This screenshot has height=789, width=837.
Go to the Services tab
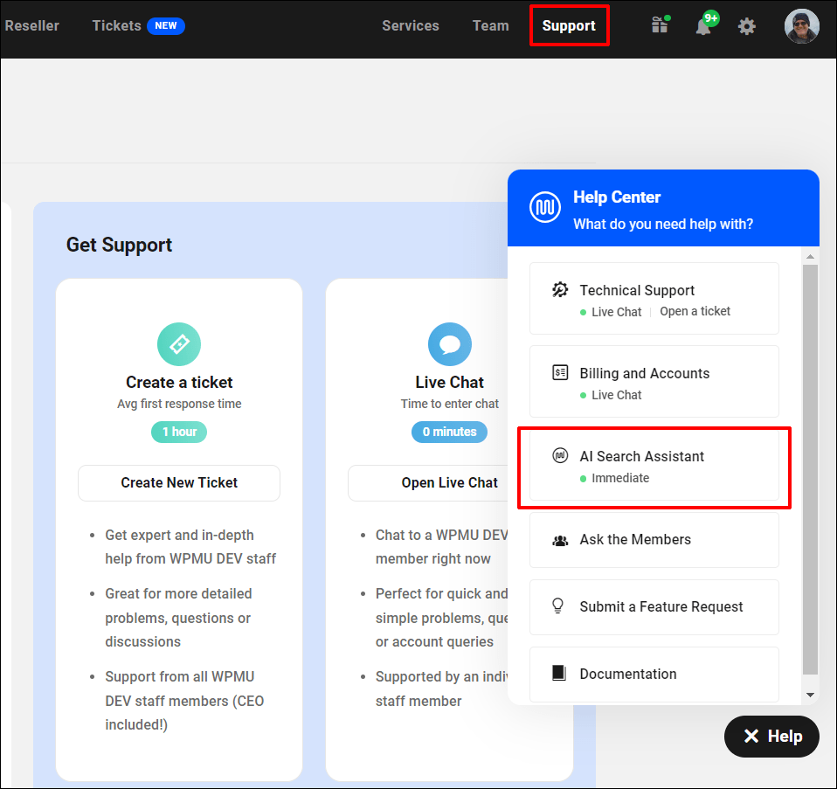(411, 25)
